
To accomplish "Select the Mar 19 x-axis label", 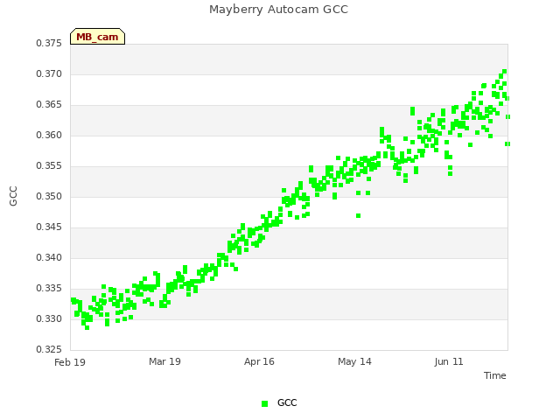I will [164, 361].
